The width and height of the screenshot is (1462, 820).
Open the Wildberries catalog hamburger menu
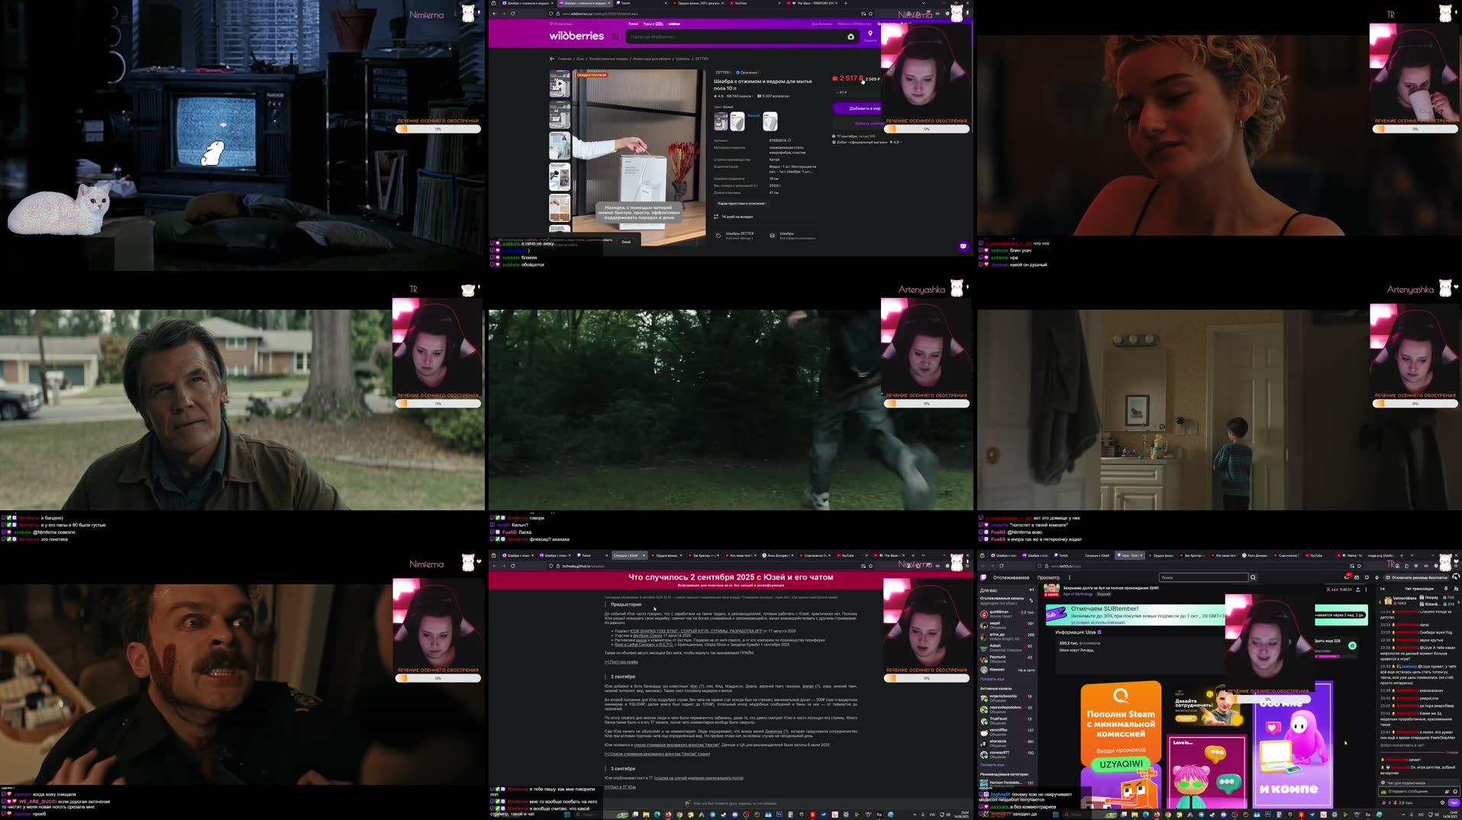[615, 37]
